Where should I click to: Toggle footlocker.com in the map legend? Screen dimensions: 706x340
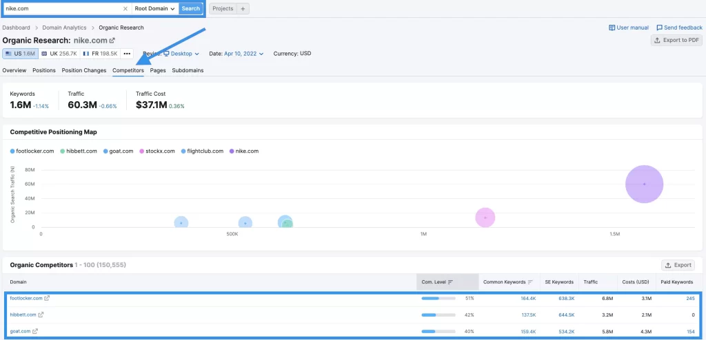[32, 151]
